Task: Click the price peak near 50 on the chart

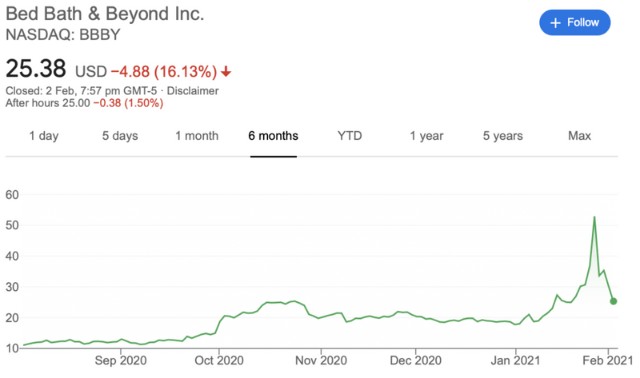Action: click(594, 217)
